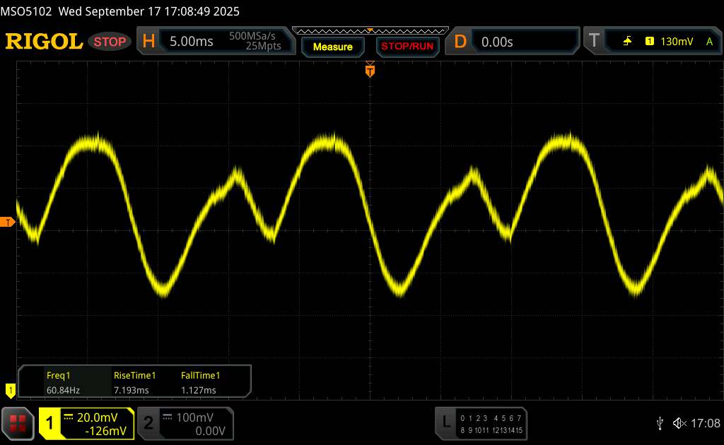Open the Measure menu
The image size is (724, 445).
point(332,47)
